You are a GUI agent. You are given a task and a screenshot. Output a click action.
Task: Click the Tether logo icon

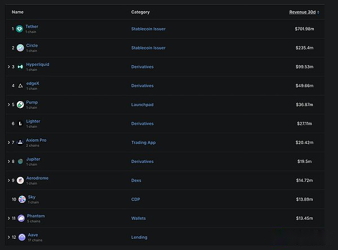(21, 29)
